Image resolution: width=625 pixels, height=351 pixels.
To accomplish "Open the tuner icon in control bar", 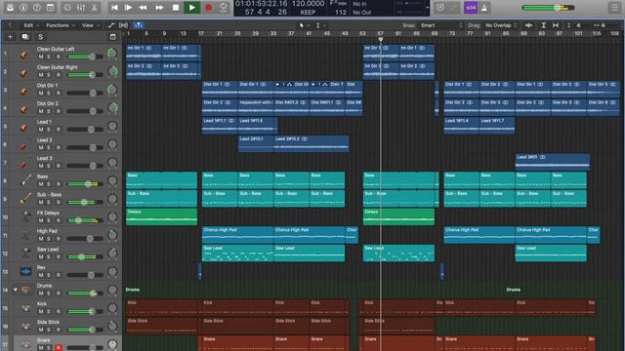I will click(x=440, y=8).
